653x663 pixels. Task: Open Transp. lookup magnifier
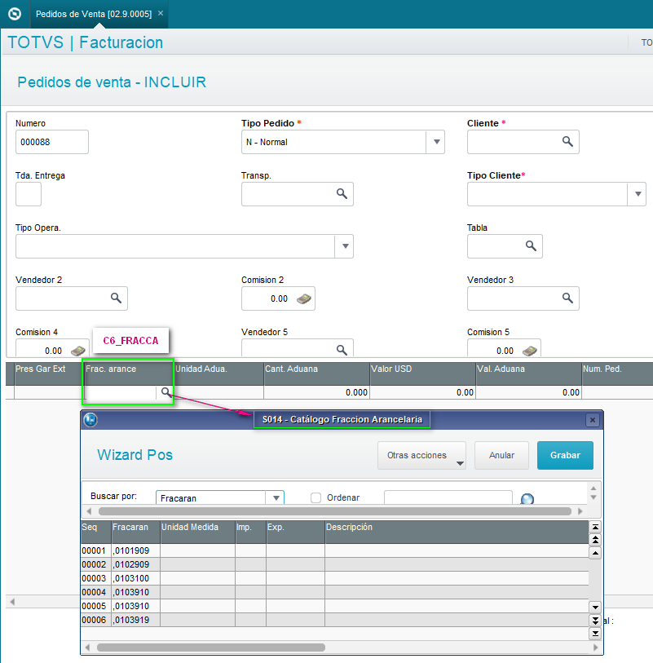point(342,193)
